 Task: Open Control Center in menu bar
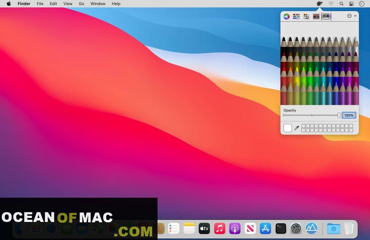[351, 4]
